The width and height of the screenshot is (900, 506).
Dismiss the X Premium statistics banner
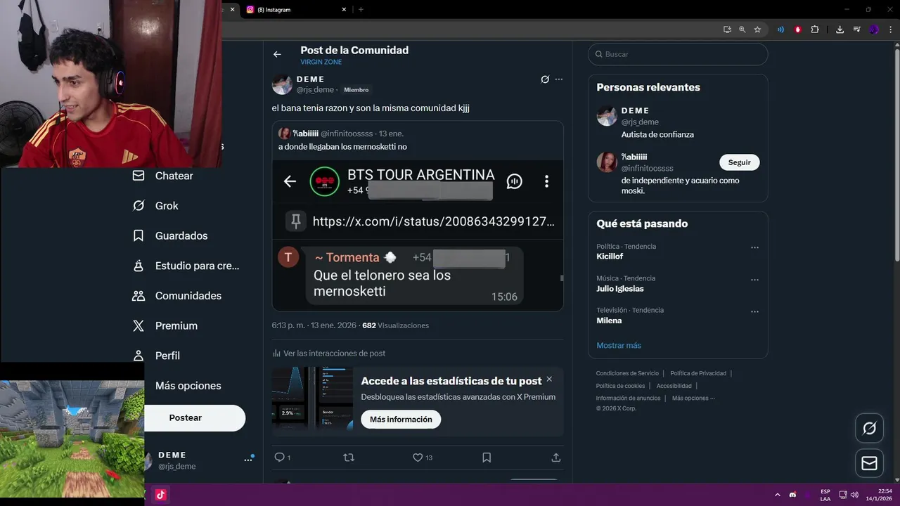pyautogui.click(x=549, y=379)
